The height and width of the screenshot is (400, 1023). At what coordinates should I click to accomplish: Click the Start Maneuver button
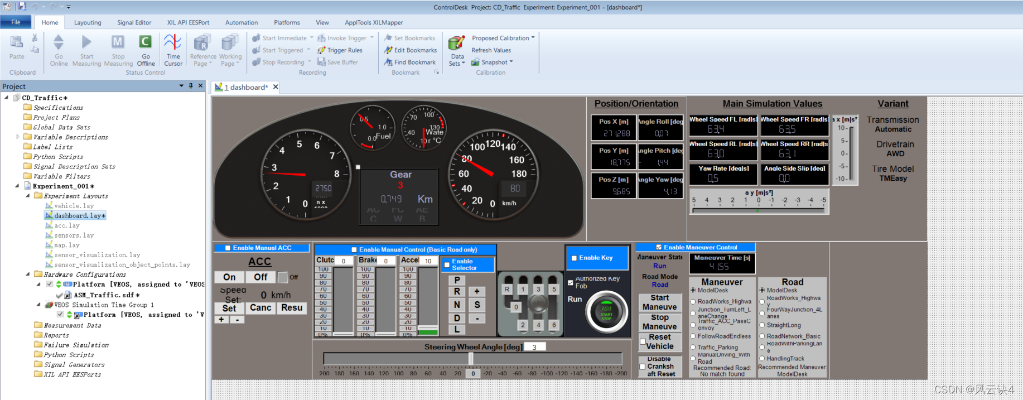pyautogui.click(x=659, y=302)
